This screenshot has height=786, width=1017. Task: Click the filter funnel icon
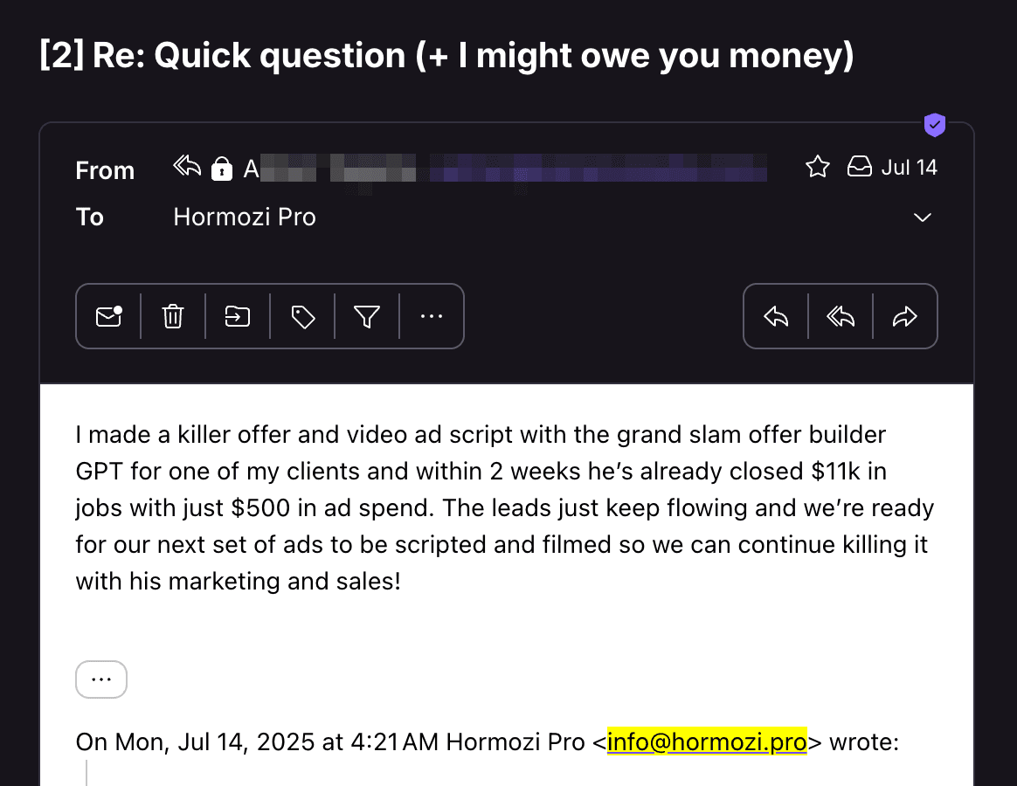[x=367, y=316]
